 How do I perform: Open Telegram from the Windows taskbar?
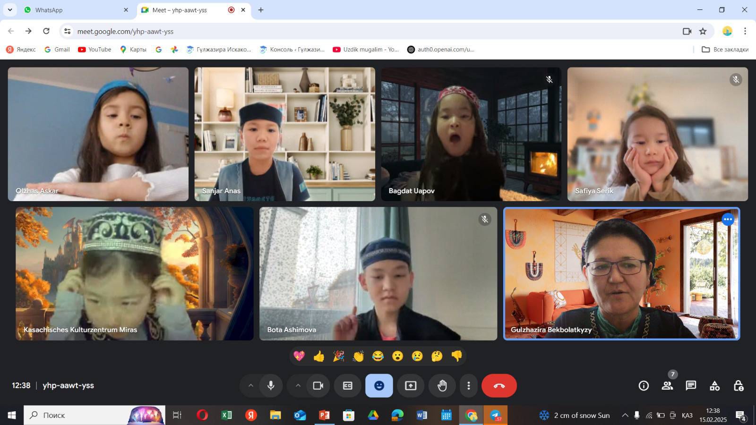(x=495, y=415)
